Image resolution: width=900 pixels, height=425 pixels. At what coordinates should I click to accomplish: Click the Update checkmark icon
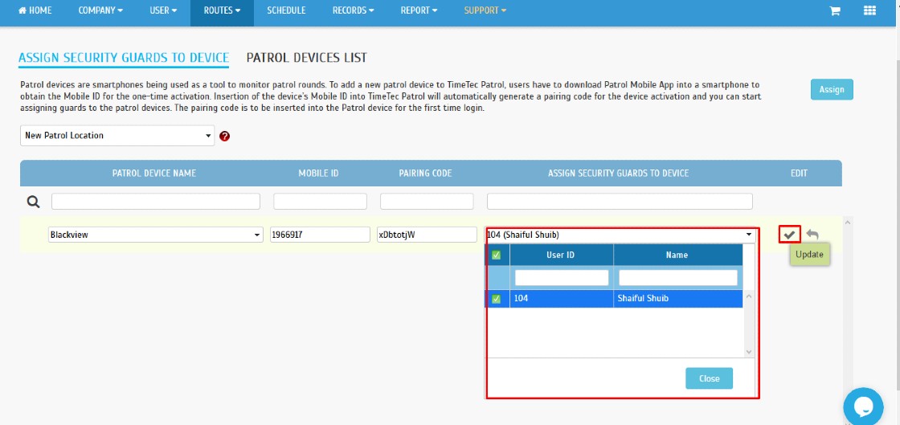790,235
